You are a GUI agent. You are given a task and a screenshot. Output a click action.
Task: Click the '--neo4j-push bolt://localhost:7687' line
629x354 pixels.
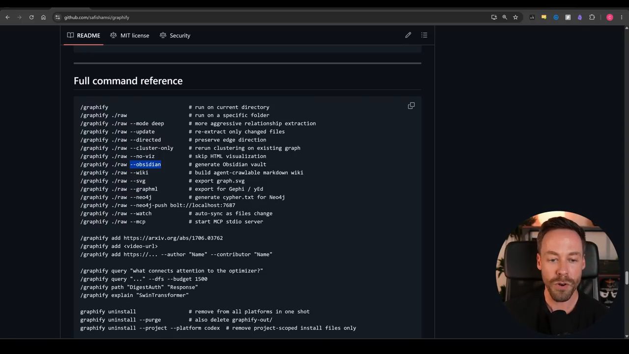tap(158, 205)
